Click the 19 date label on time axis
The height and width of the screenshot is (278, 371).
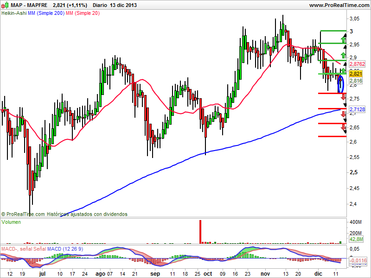click(22, 274)
